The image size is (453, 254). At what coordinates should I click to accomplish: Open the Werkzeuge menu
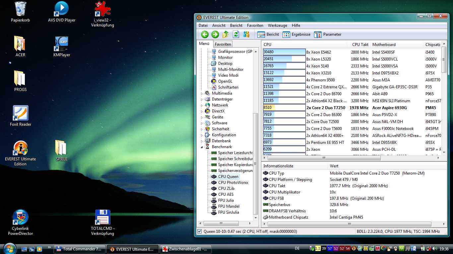point(278,25)
